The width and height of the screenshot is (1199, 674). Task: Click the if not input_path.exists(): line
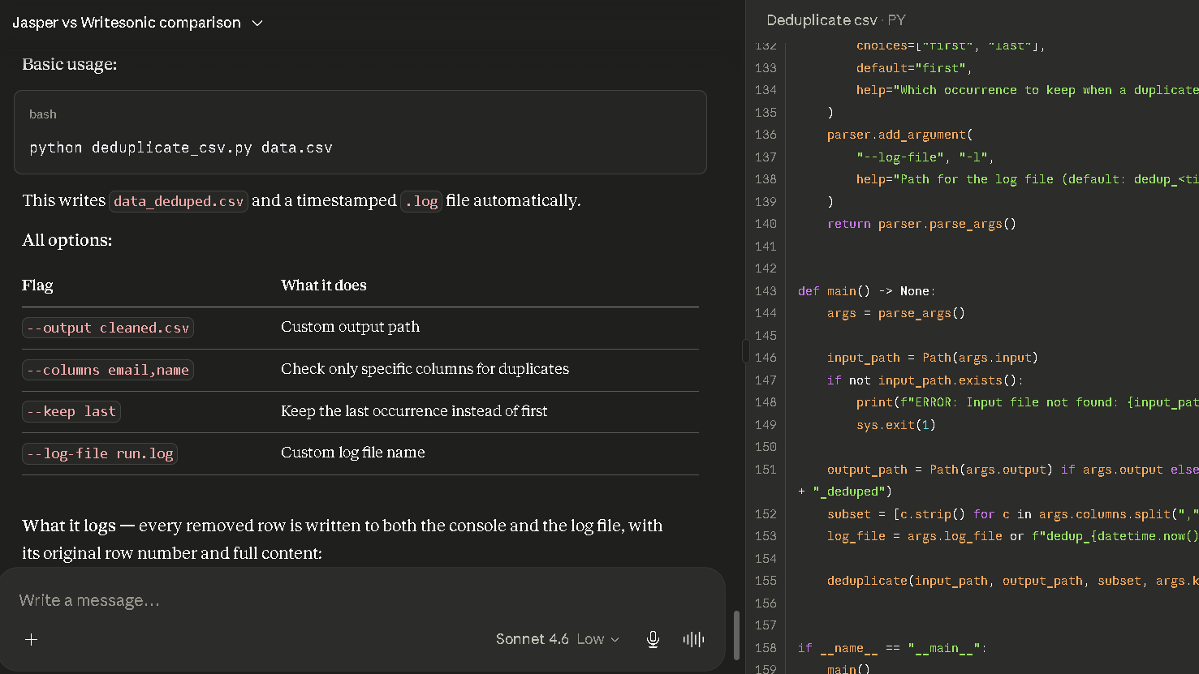(x=925, y=380)
